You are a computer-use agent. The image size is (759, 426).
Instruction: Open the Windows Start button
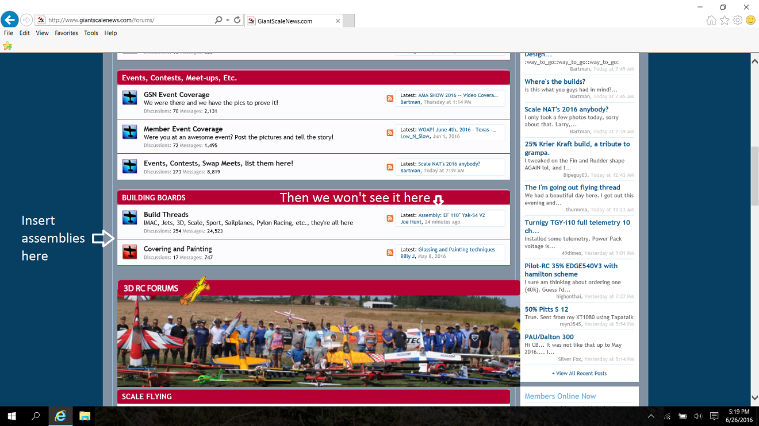coord(11,416)
